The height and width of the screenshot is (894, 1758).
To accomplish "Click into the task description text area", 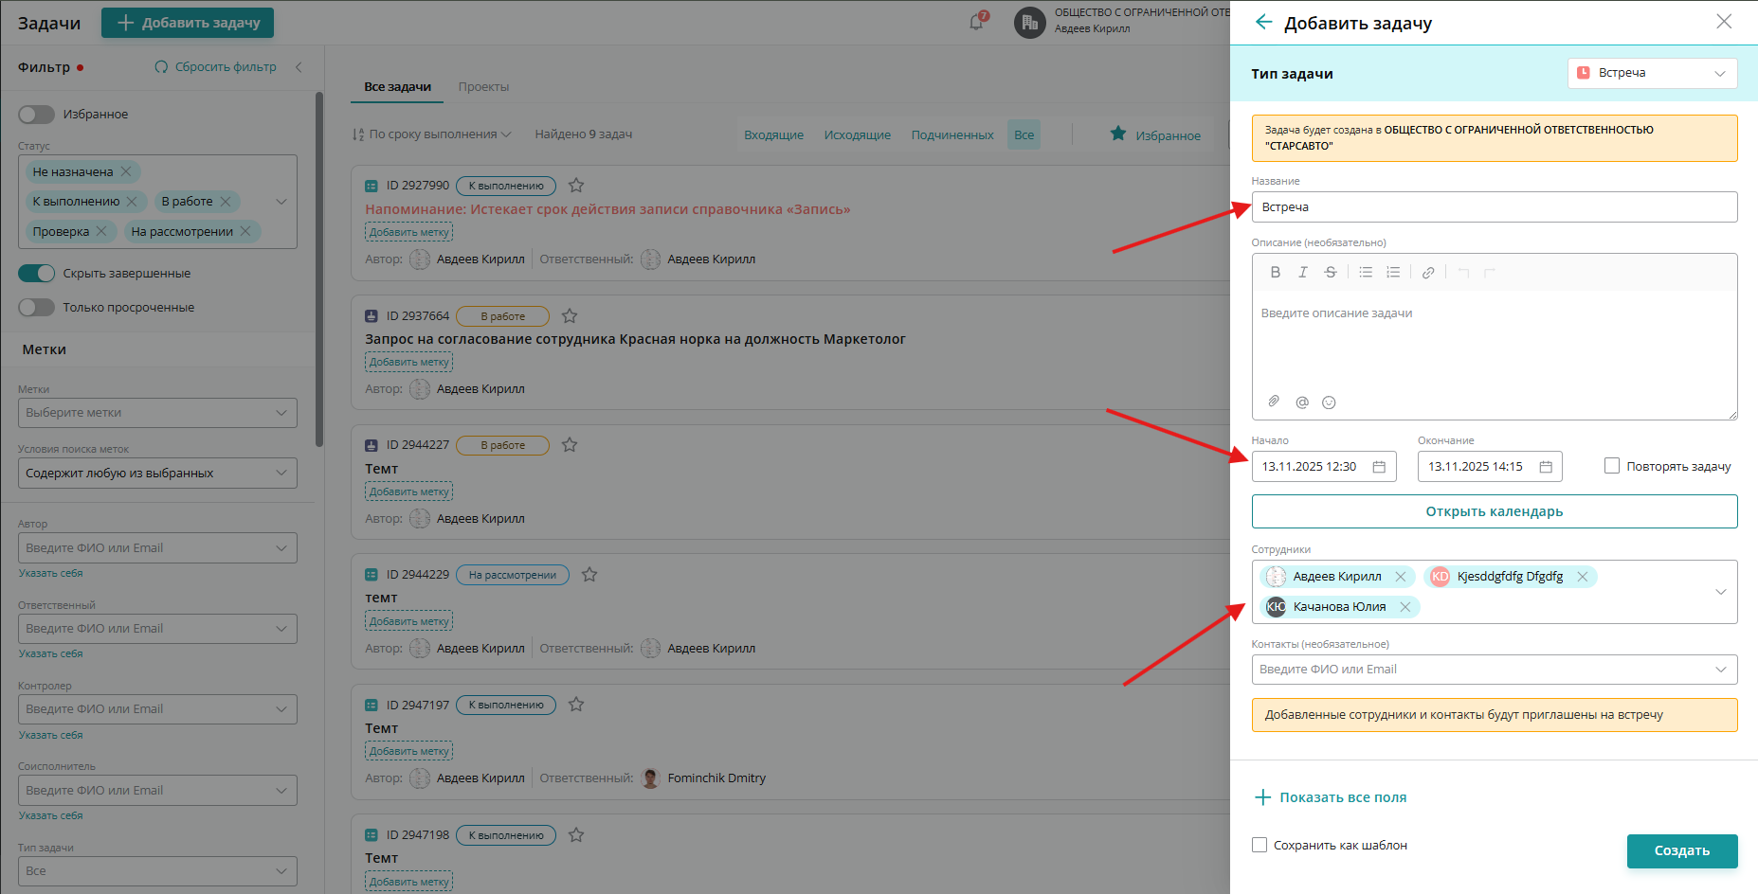I will pos(1494,341).
